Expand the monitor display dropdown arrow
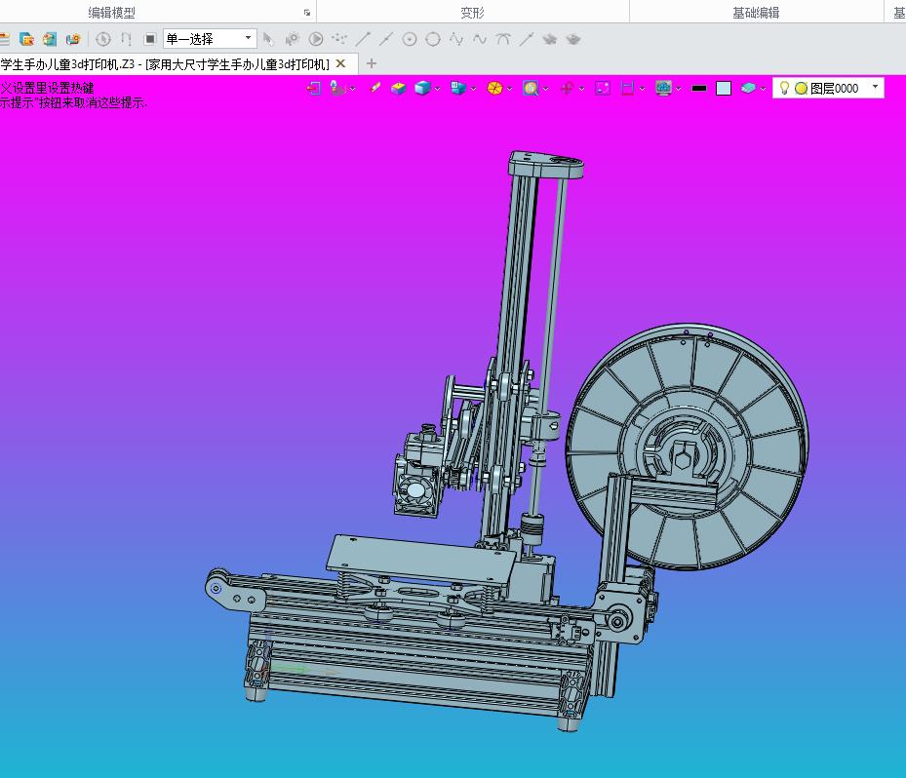 click(679, 89)
